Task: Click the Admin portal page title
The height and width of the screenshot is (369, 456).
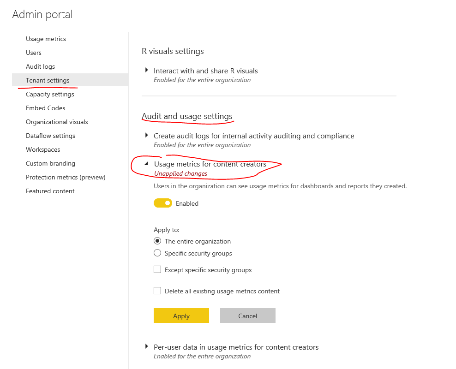Action: [42, 14]
